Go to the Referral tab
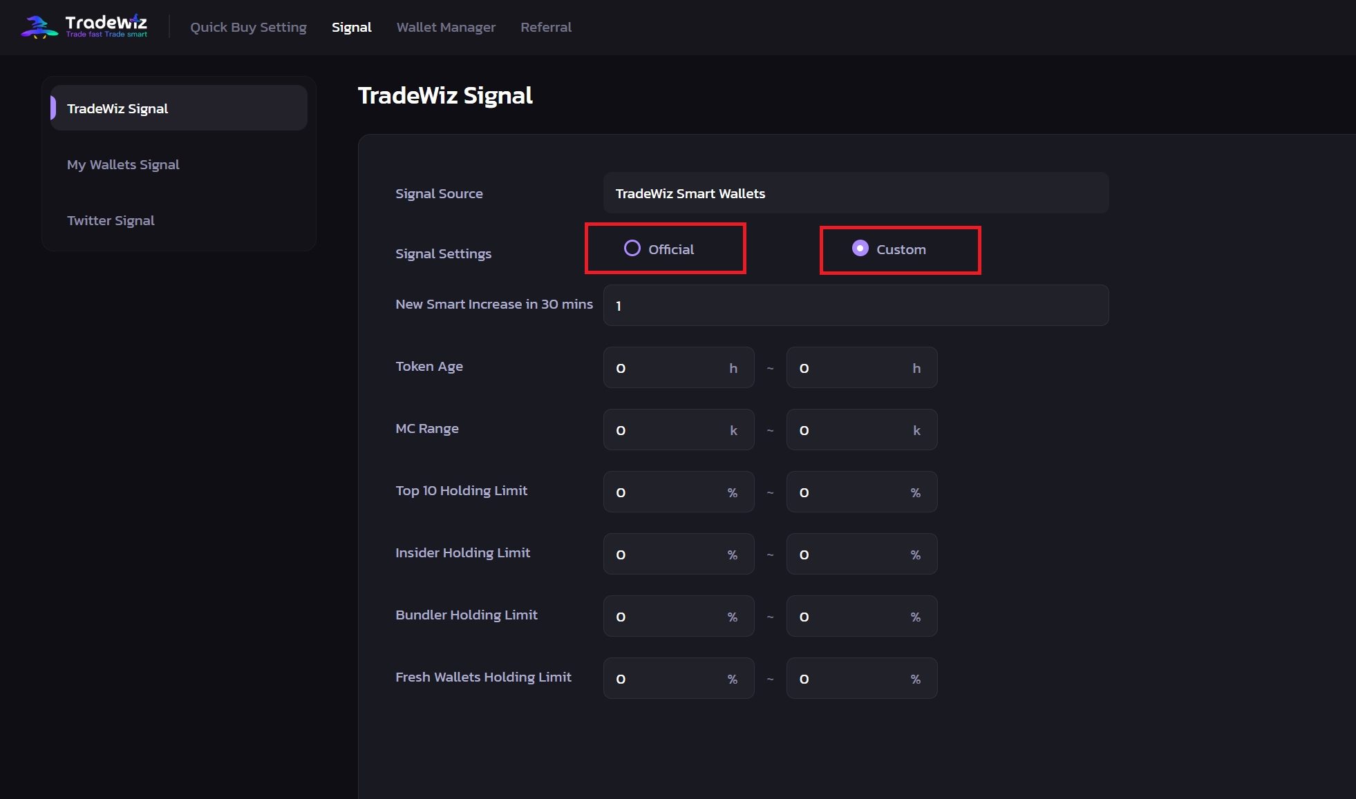 coord(546,27)
